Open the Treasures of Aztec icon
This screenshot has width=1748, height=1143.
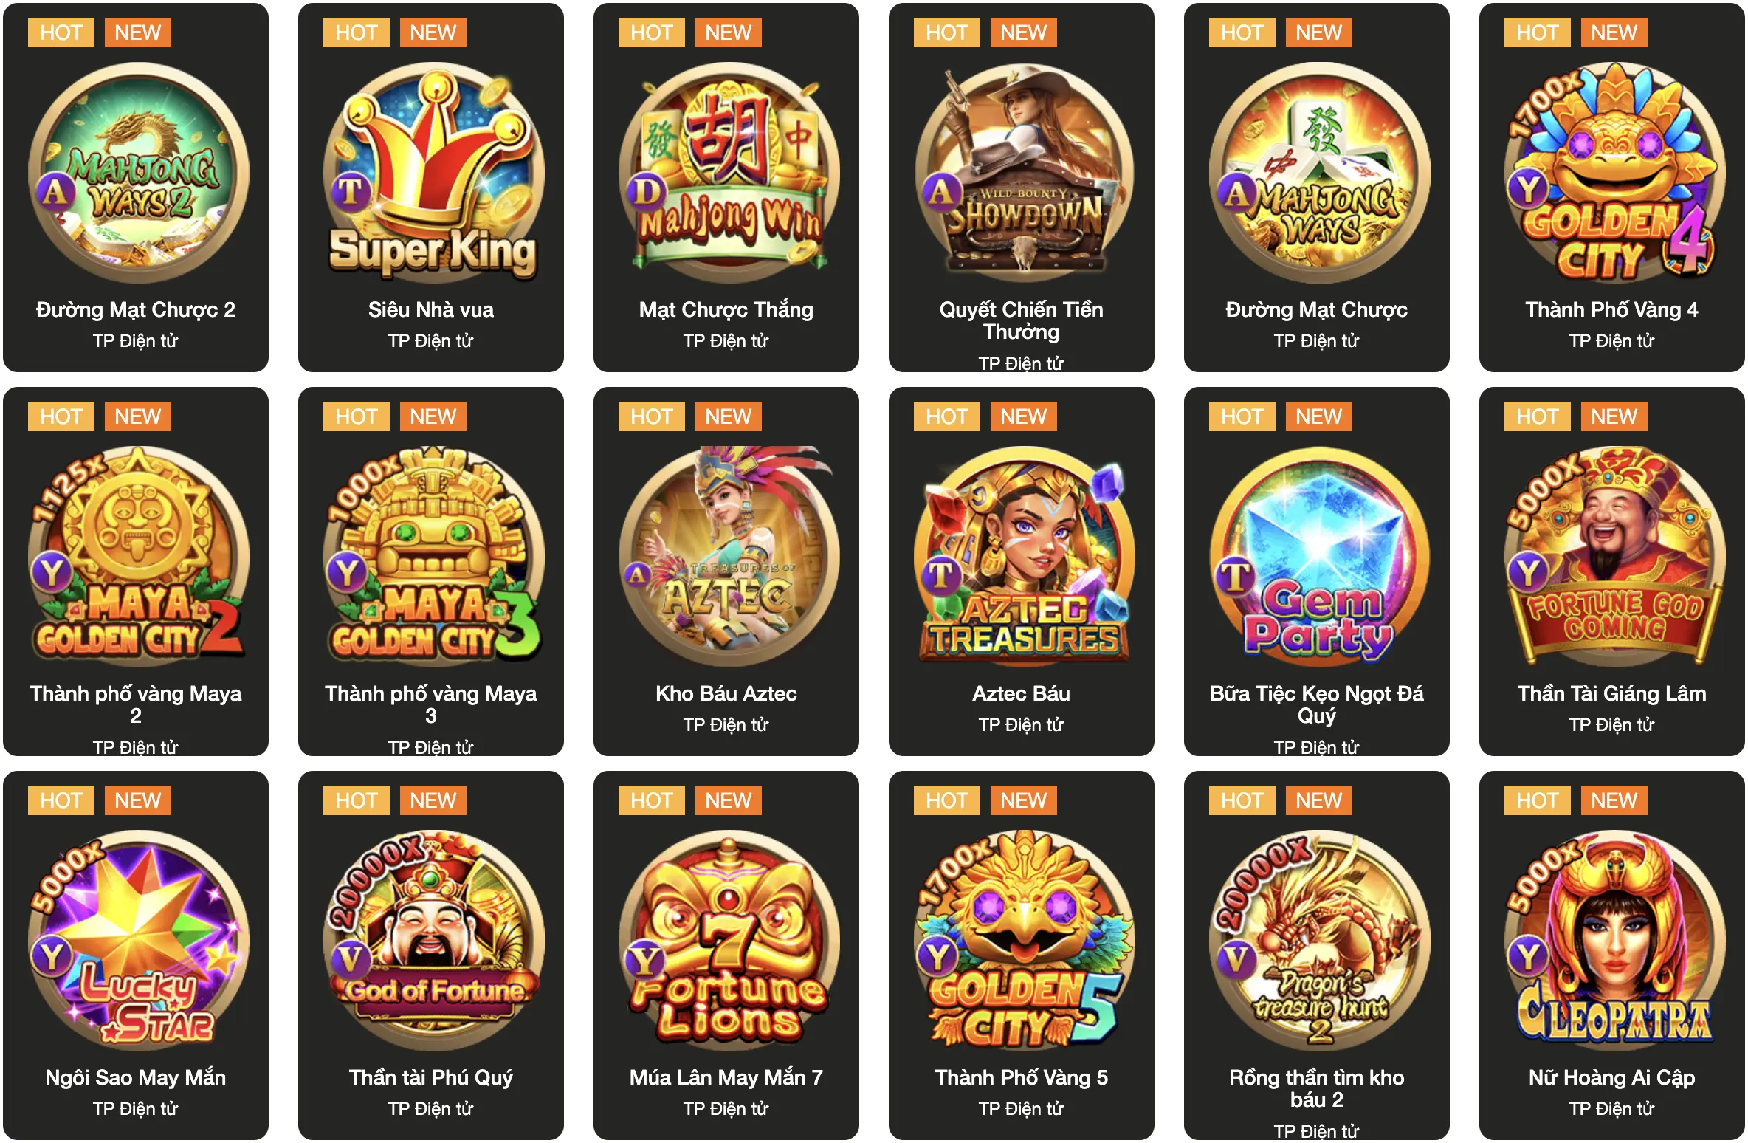click(x=729, y=557)
